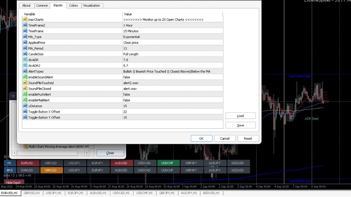Click the Toggle Button Y Offset icon
The width and height of the screenshot is (351, 197).
(25, 117)
